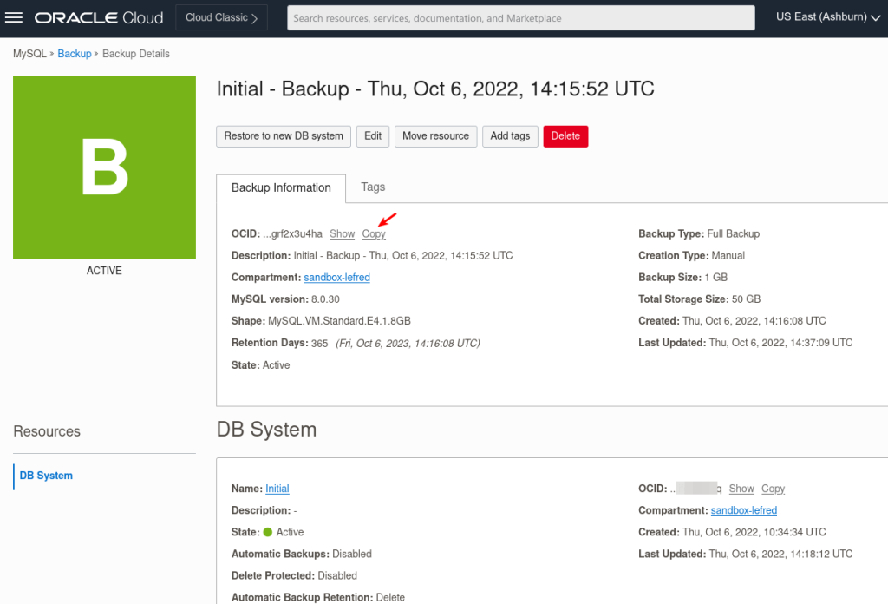Switch to the Tags tab
888x604 pixels.
coord(373,187)
